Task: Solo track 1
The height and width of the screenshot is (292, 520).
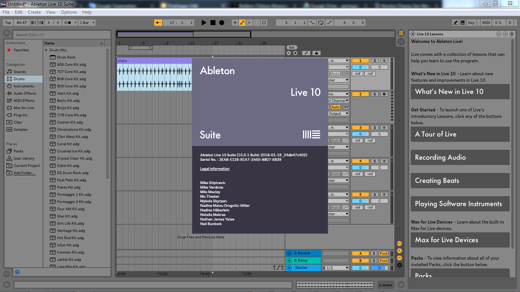Action: click(375, 61)
